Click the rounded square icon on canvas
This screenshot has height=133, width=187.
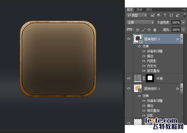(x=58, y=59)
